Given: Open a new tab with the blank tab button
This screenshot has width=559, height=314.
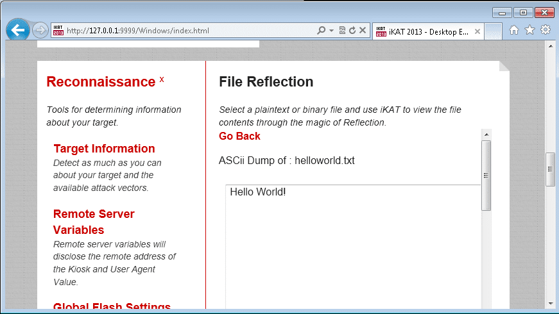Looking at the screenshot, I should (x=494, y=31).
